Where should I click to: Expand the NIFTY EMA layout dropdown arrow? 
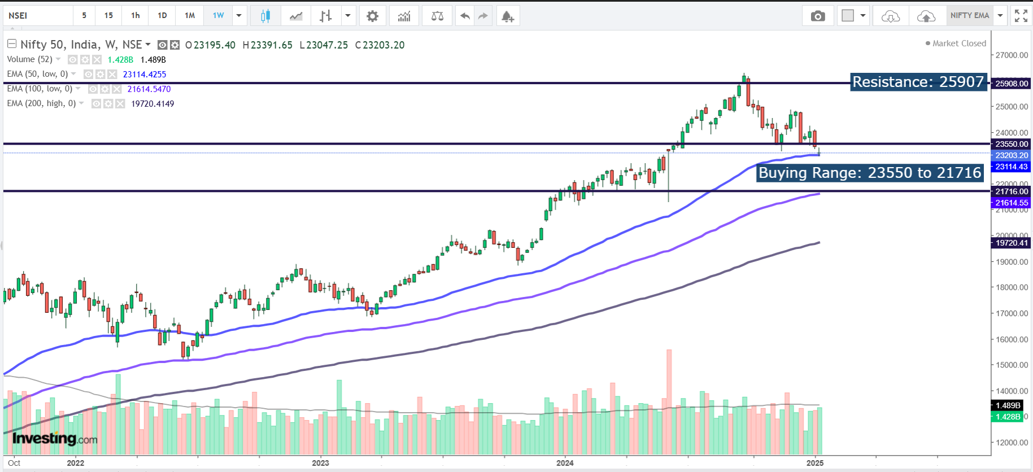(x=1000, y=16)
